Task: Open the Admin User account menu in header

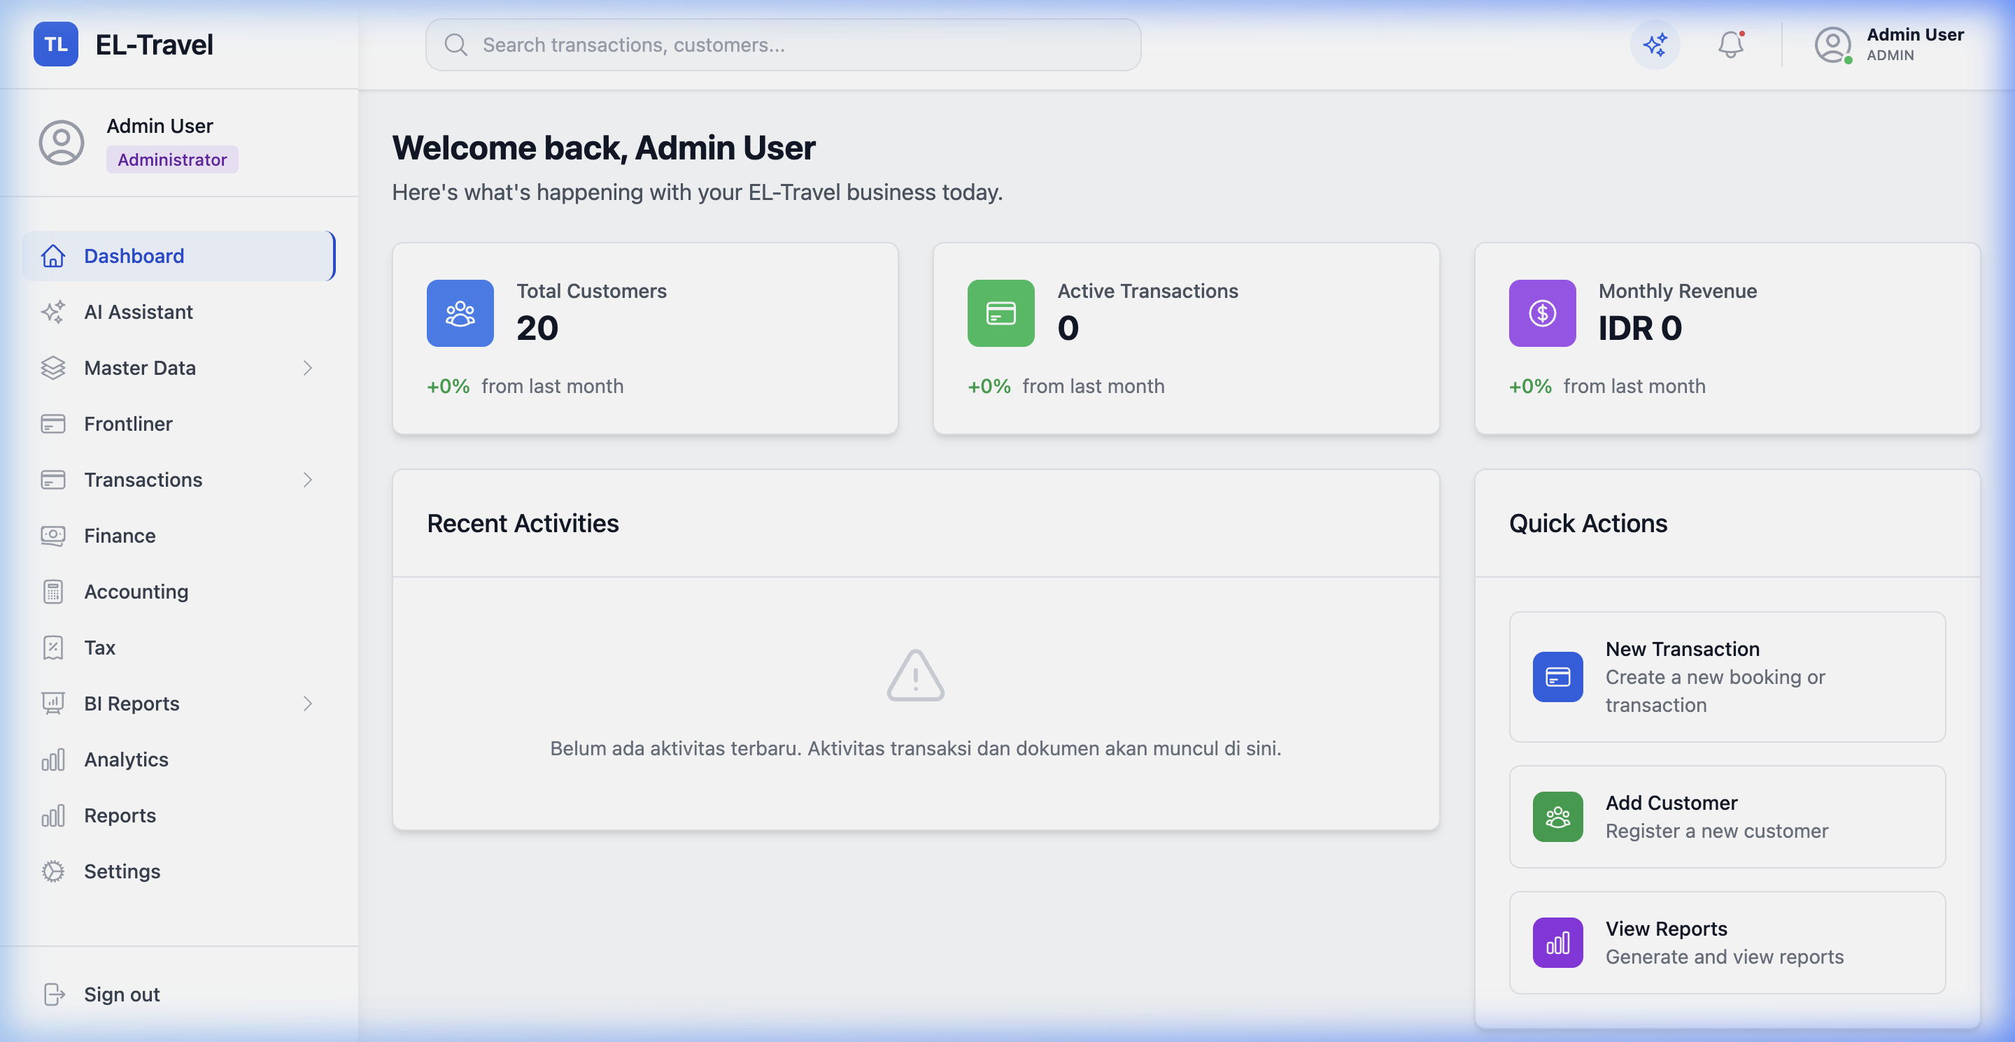Action: tap(1890, 45)
